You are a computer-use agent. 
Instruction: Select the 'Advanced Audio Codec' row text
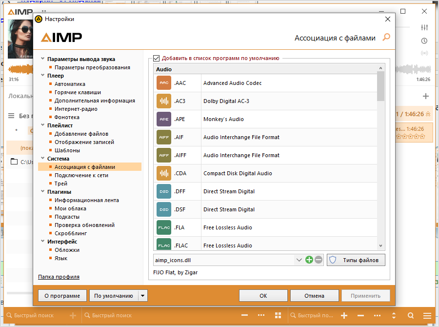[232, 83]
